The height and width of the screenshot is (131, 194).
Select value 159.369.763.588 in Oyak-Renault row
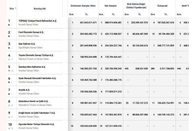pos(88,80)
